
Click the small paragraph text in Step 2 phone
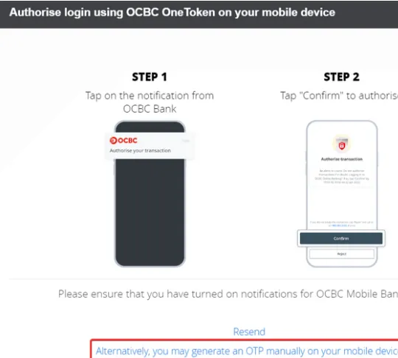[x=342, y=176]
